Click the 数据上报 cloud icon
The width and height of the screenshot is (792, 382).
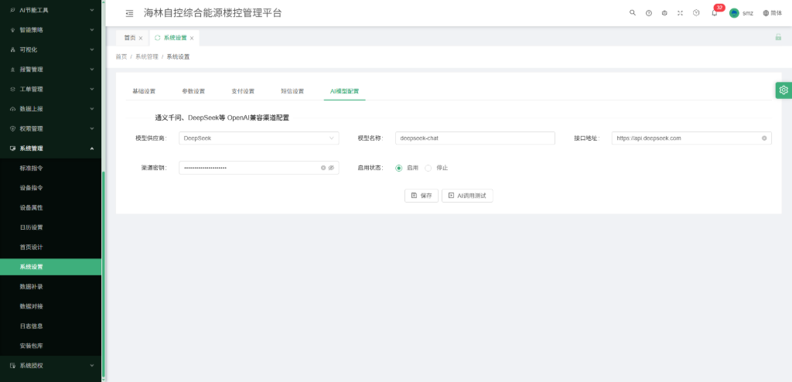(12, 108)
